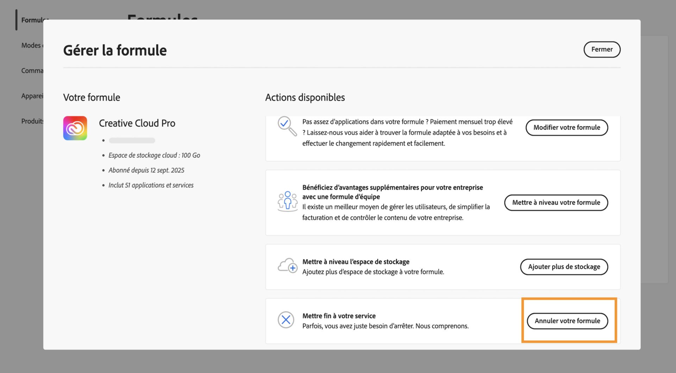Open the Appareils sidebar entry
Image resolution: width=676 pixels, height=373 pixels.
[x=32, y=96]
